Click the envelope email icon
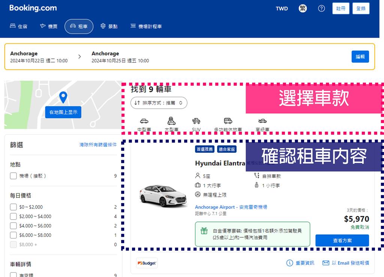The width and height of the screenshot is (384, 277). click(326, 263)
